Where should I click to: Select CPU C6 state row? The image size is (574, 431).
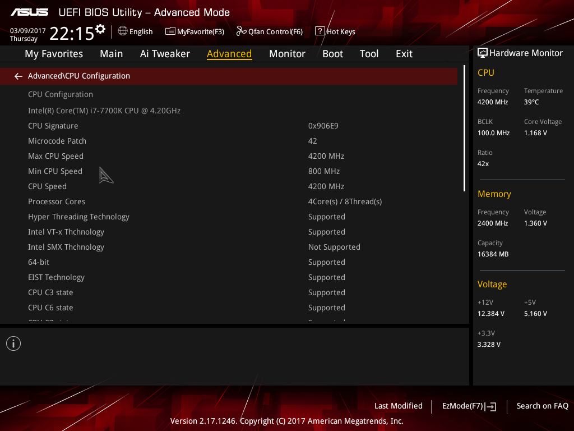(x=229, y=308)
